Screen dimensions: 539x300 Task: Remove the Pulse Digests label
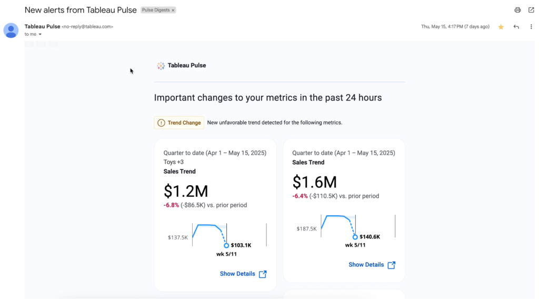[173, 11]
